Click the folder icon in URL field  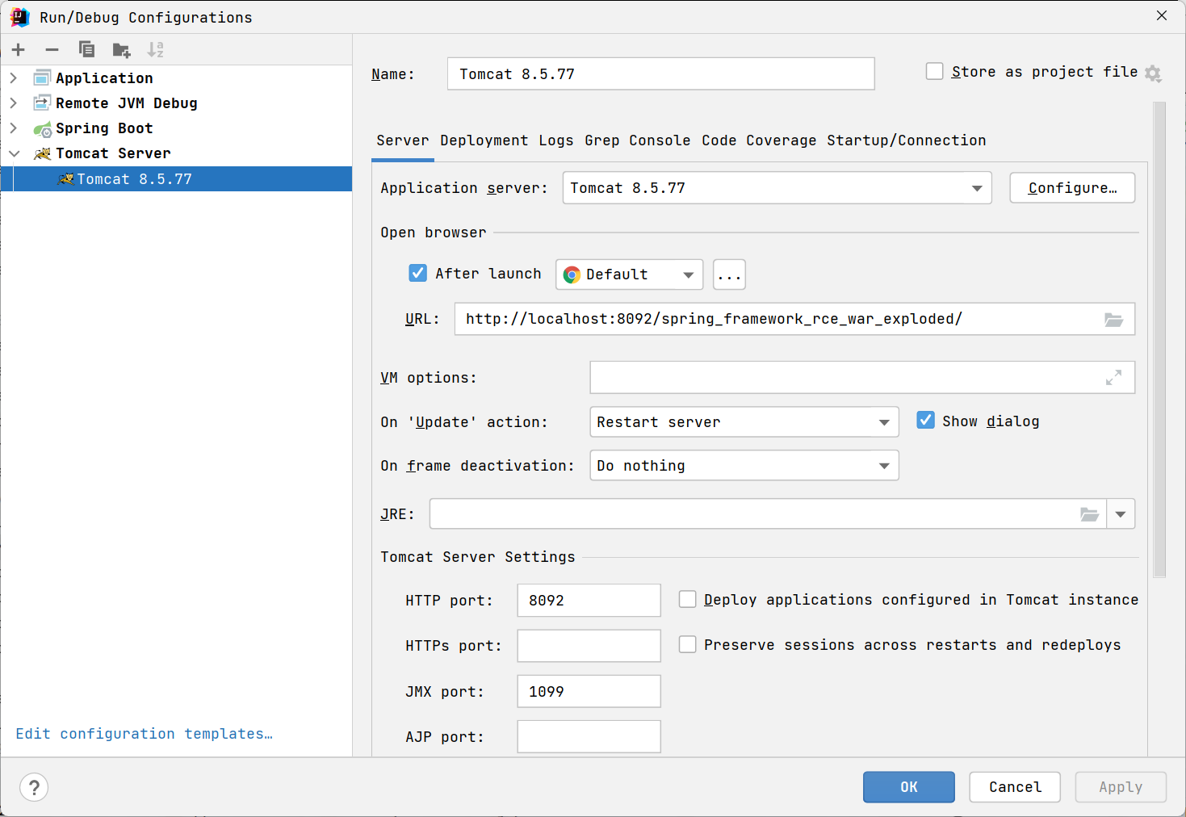(x=1113, y=320)
